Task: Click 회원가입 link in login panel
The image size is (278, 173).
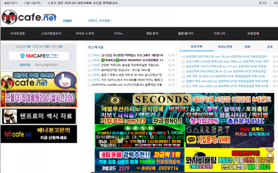Action: pos(25,65)
